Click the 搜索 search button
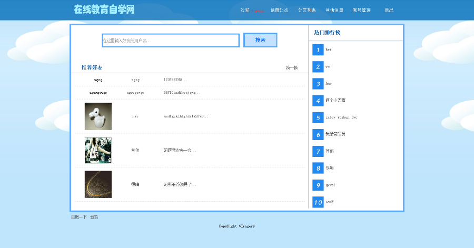 pos(260,40)
